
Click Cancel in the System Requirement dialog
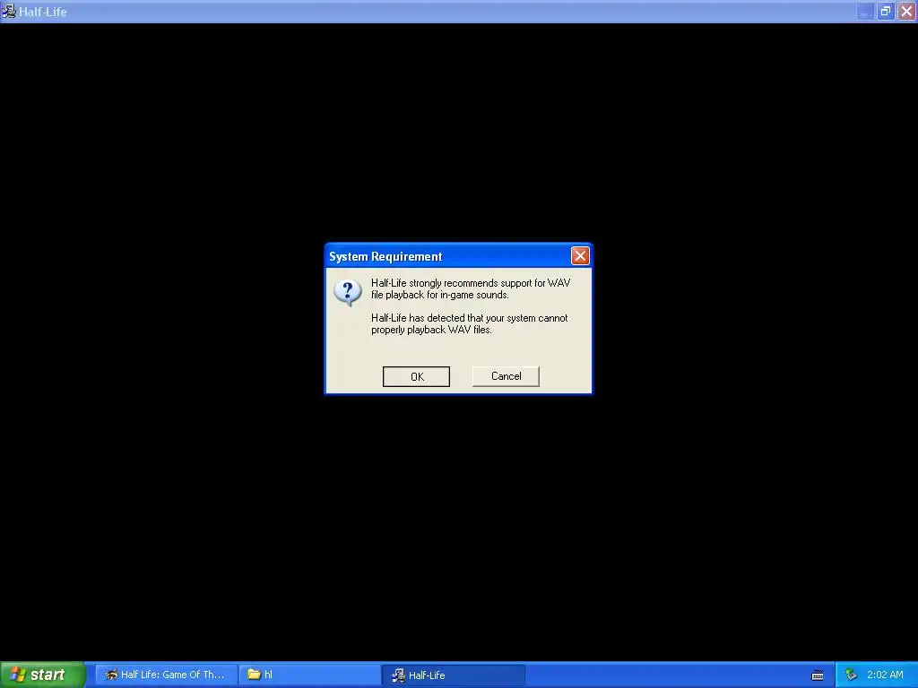(506, 376)
